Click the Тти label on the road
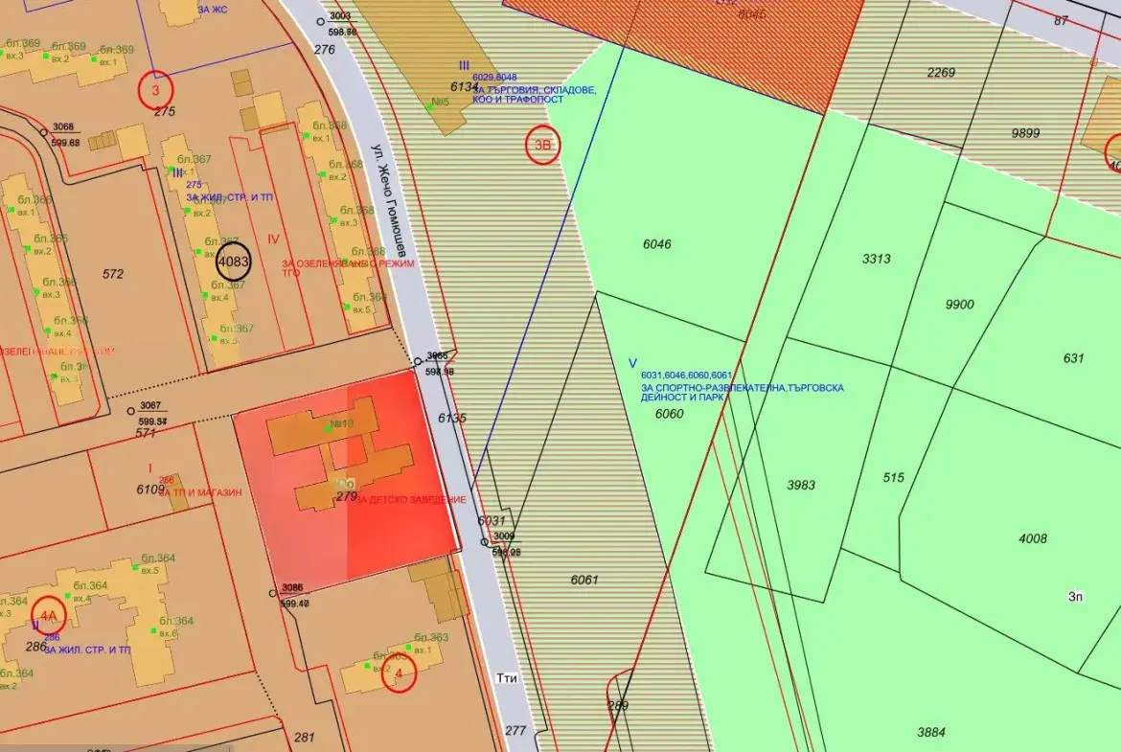The width and height of the screenshot is (1121, 752). 506,677
